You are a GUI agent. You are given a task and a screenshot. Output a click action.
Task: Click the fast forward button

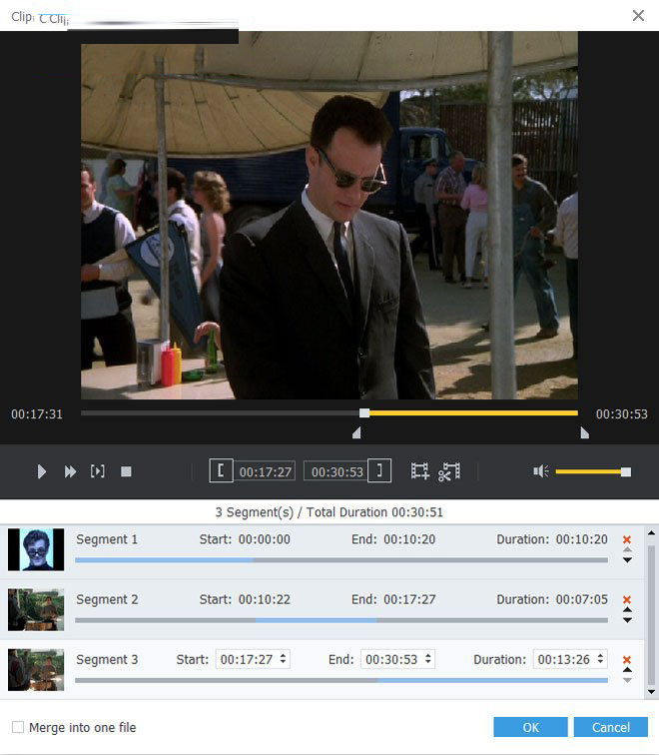tap(70, 471)
